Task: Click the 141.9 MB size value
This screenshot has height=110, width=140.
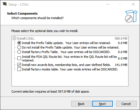Action: click(x=121, y=65)
